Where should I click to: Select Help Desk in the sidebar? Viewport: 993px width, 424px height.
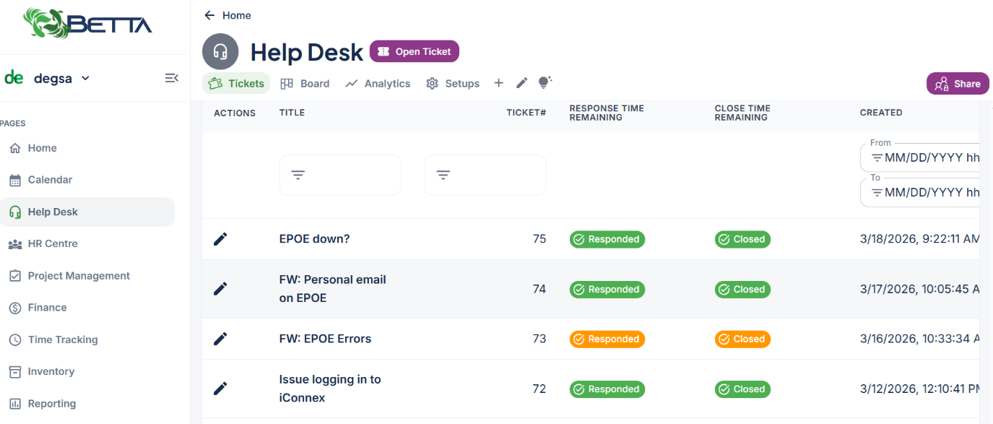tap(87, 212)
